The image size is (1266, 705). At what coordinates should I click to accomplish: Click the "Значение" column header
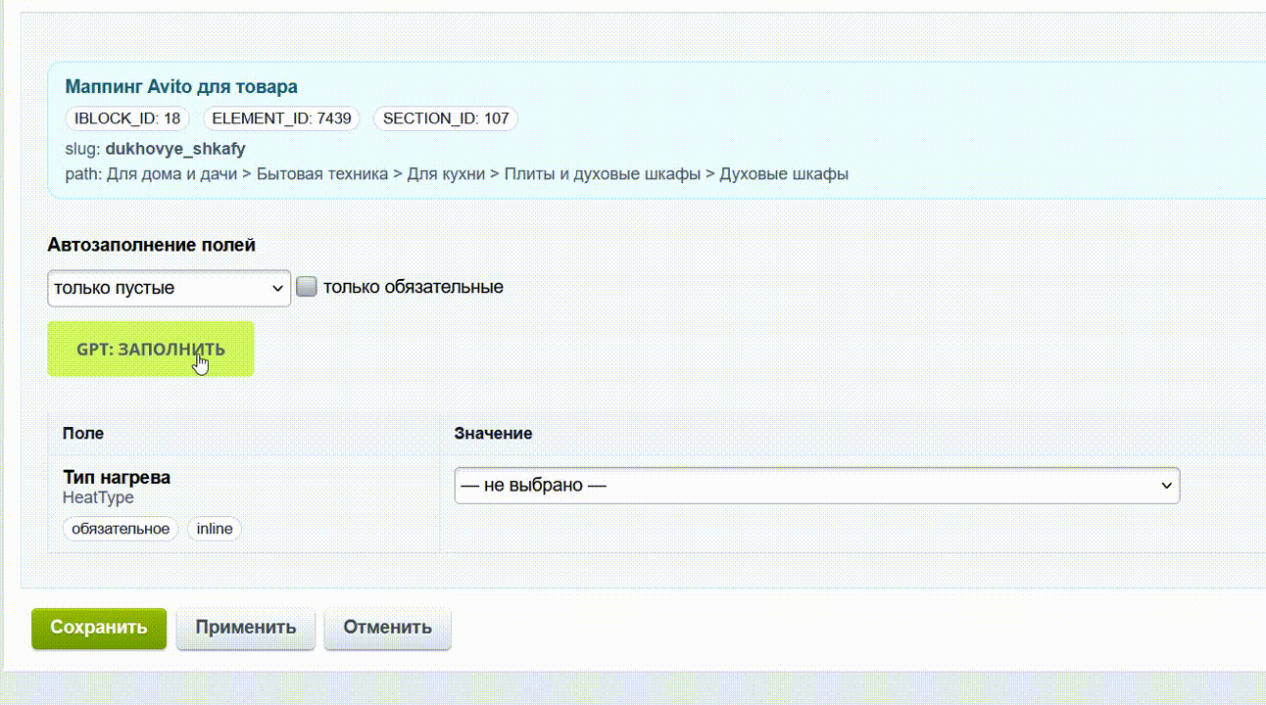[493, 433]
